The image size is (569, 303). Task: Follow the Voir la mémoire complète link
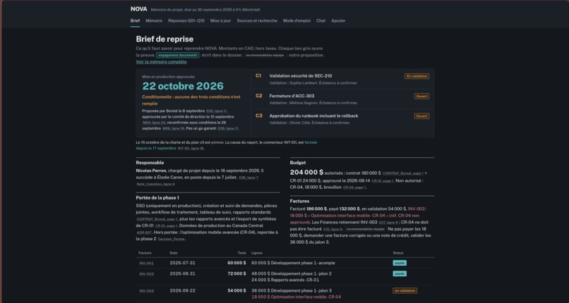tap(161, 62)
